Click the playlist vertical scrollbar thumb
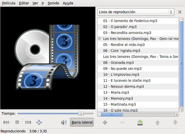Viewport: 185px width, 134px height. tap(181, 64)
